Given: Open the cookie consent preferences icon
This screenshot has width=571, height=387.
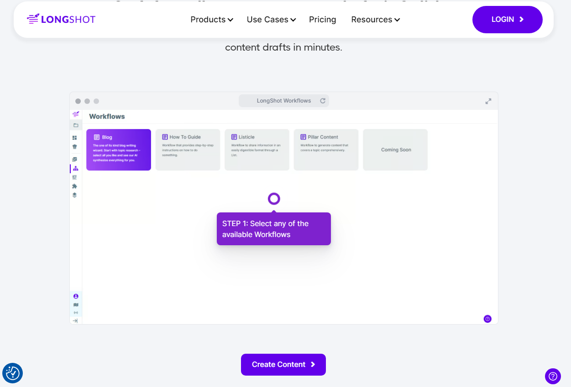Looking at the screenshot, I should click(x=13, y=373).
